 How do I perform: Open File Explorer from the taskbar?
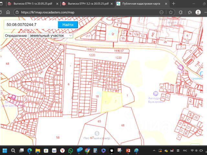[38, 150]
